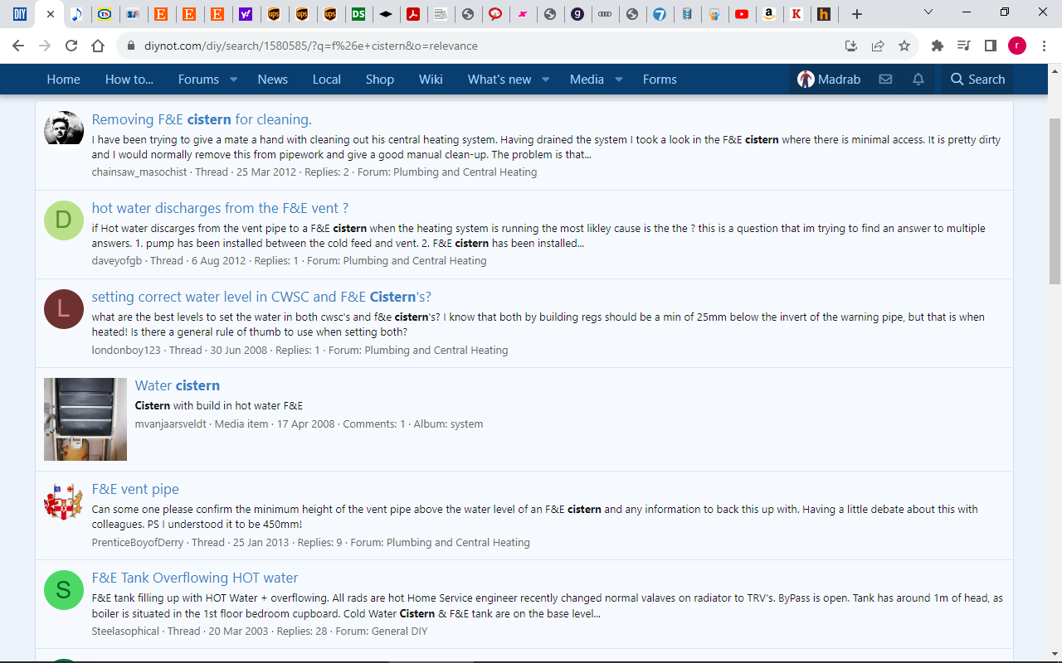
Task: Open the Wiki menu item
Action: [x=431, y=80]
